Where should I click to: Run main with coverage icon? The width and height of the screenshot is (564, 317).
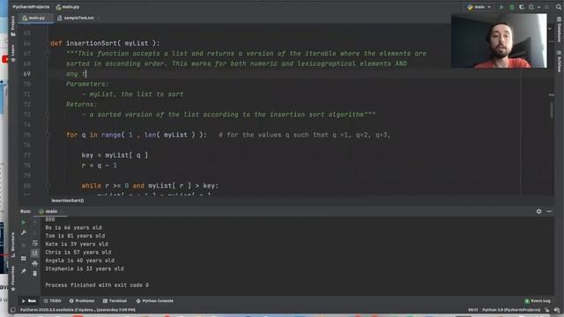pos(522,7)
